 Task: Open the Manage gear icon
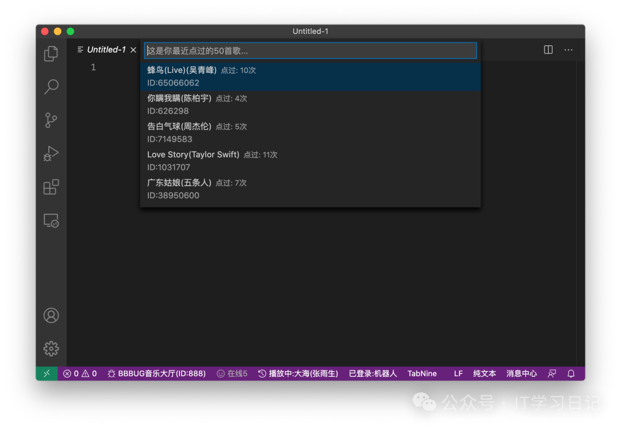pos(51,348)
